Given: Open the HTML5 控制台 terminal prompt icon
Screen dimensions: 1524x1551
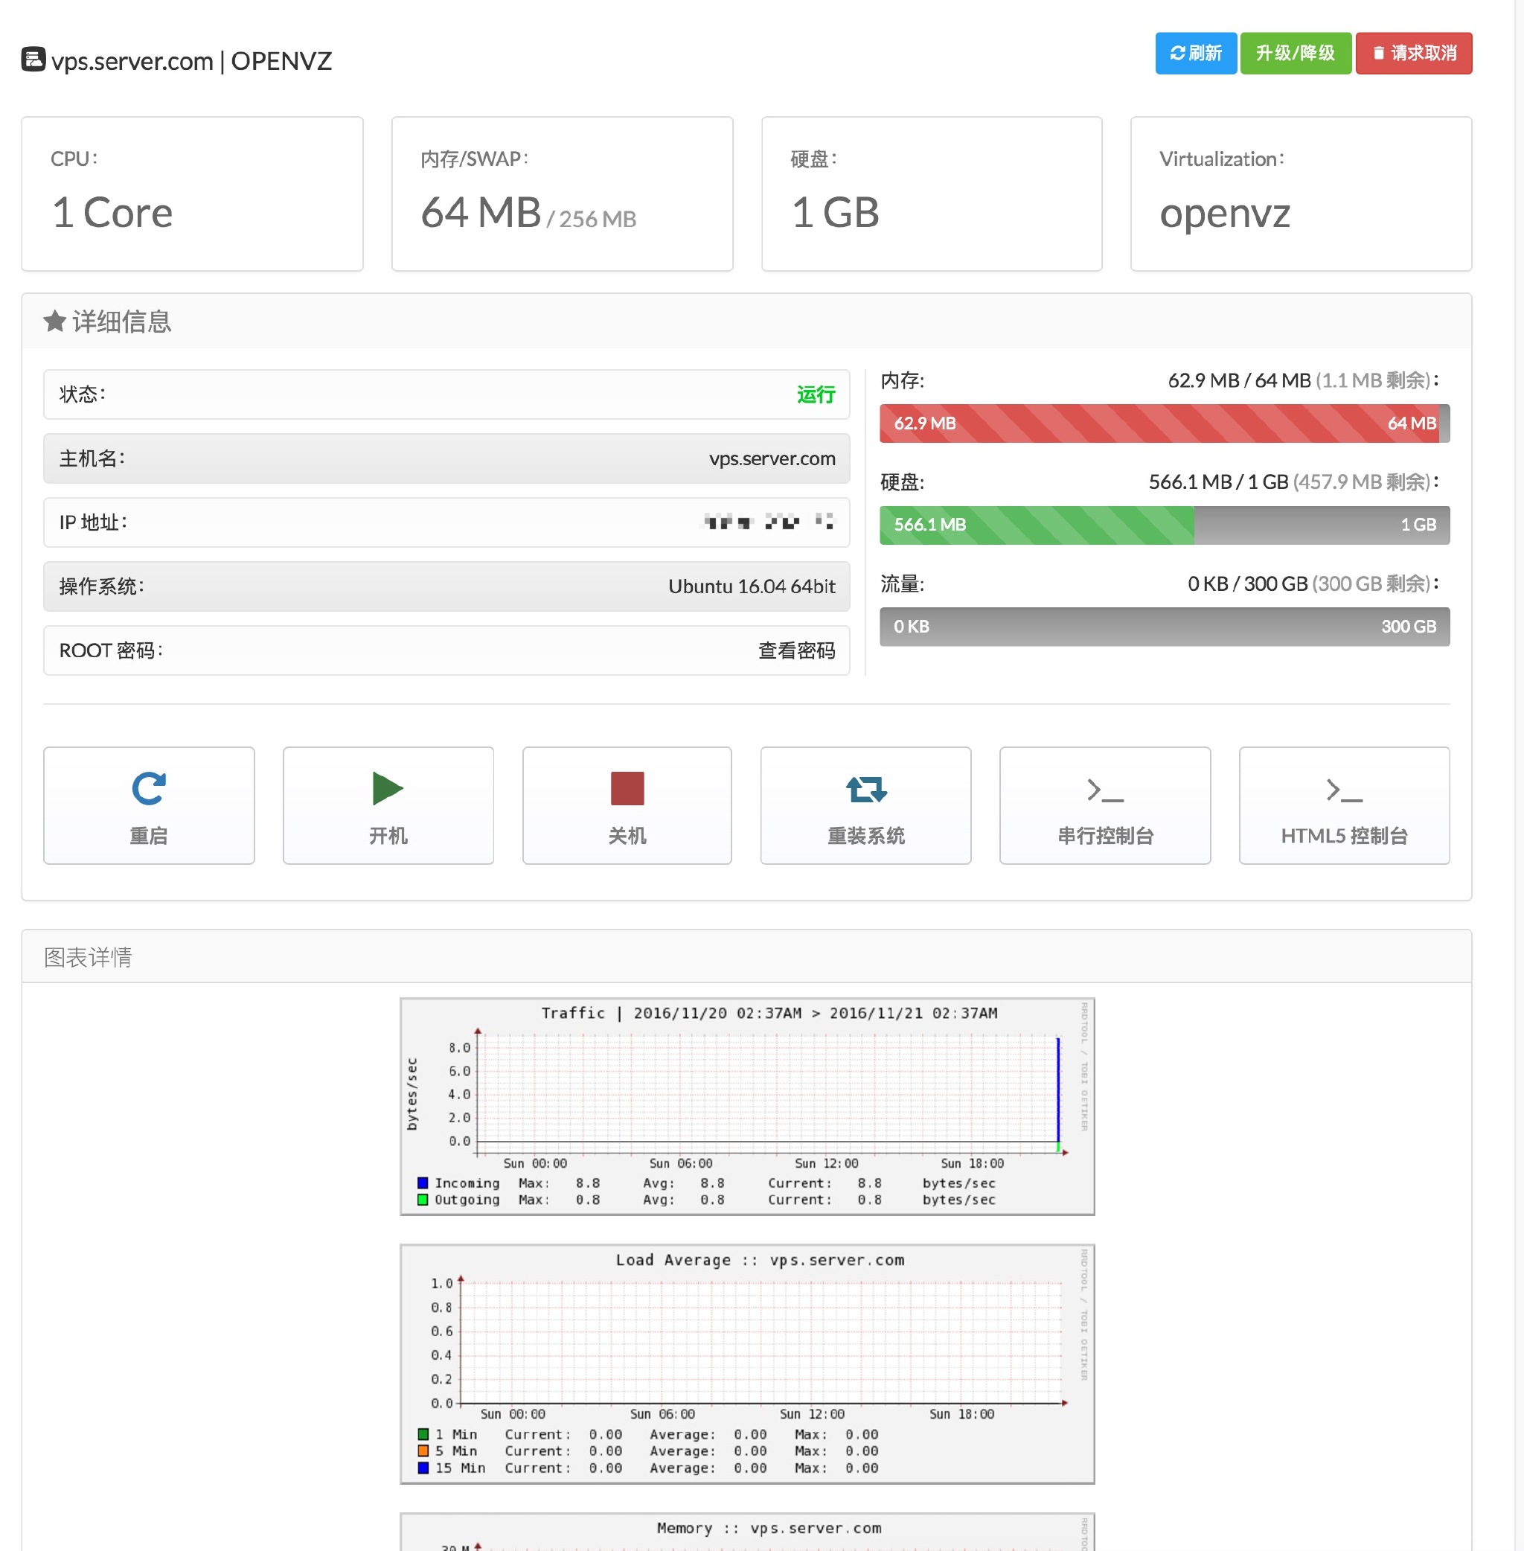Looking at the screenshot, I should pos(1344,790).
